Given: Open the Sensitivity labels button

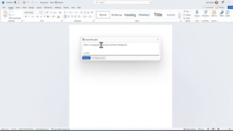Looking at the screenshot, I should [x=205, y=13].
